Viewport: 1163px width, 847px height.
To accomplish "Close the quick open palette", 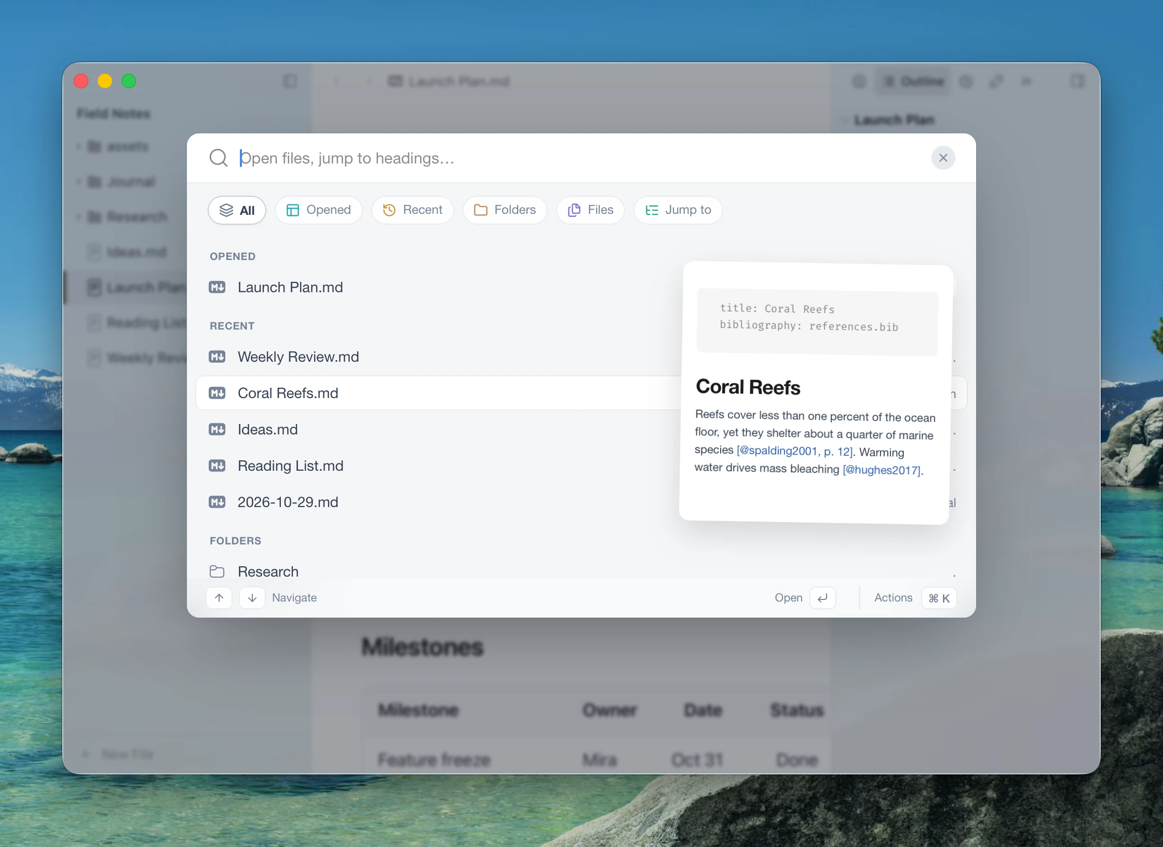I will click(943, 158).
